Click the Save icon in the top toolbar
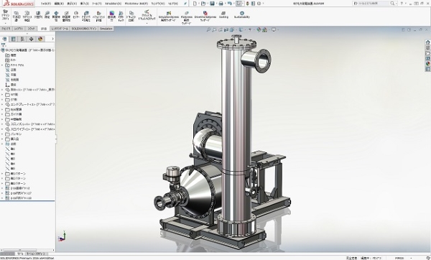Viewport: 431px width, 260px height. pyautogui.click(x=212, y=4)
